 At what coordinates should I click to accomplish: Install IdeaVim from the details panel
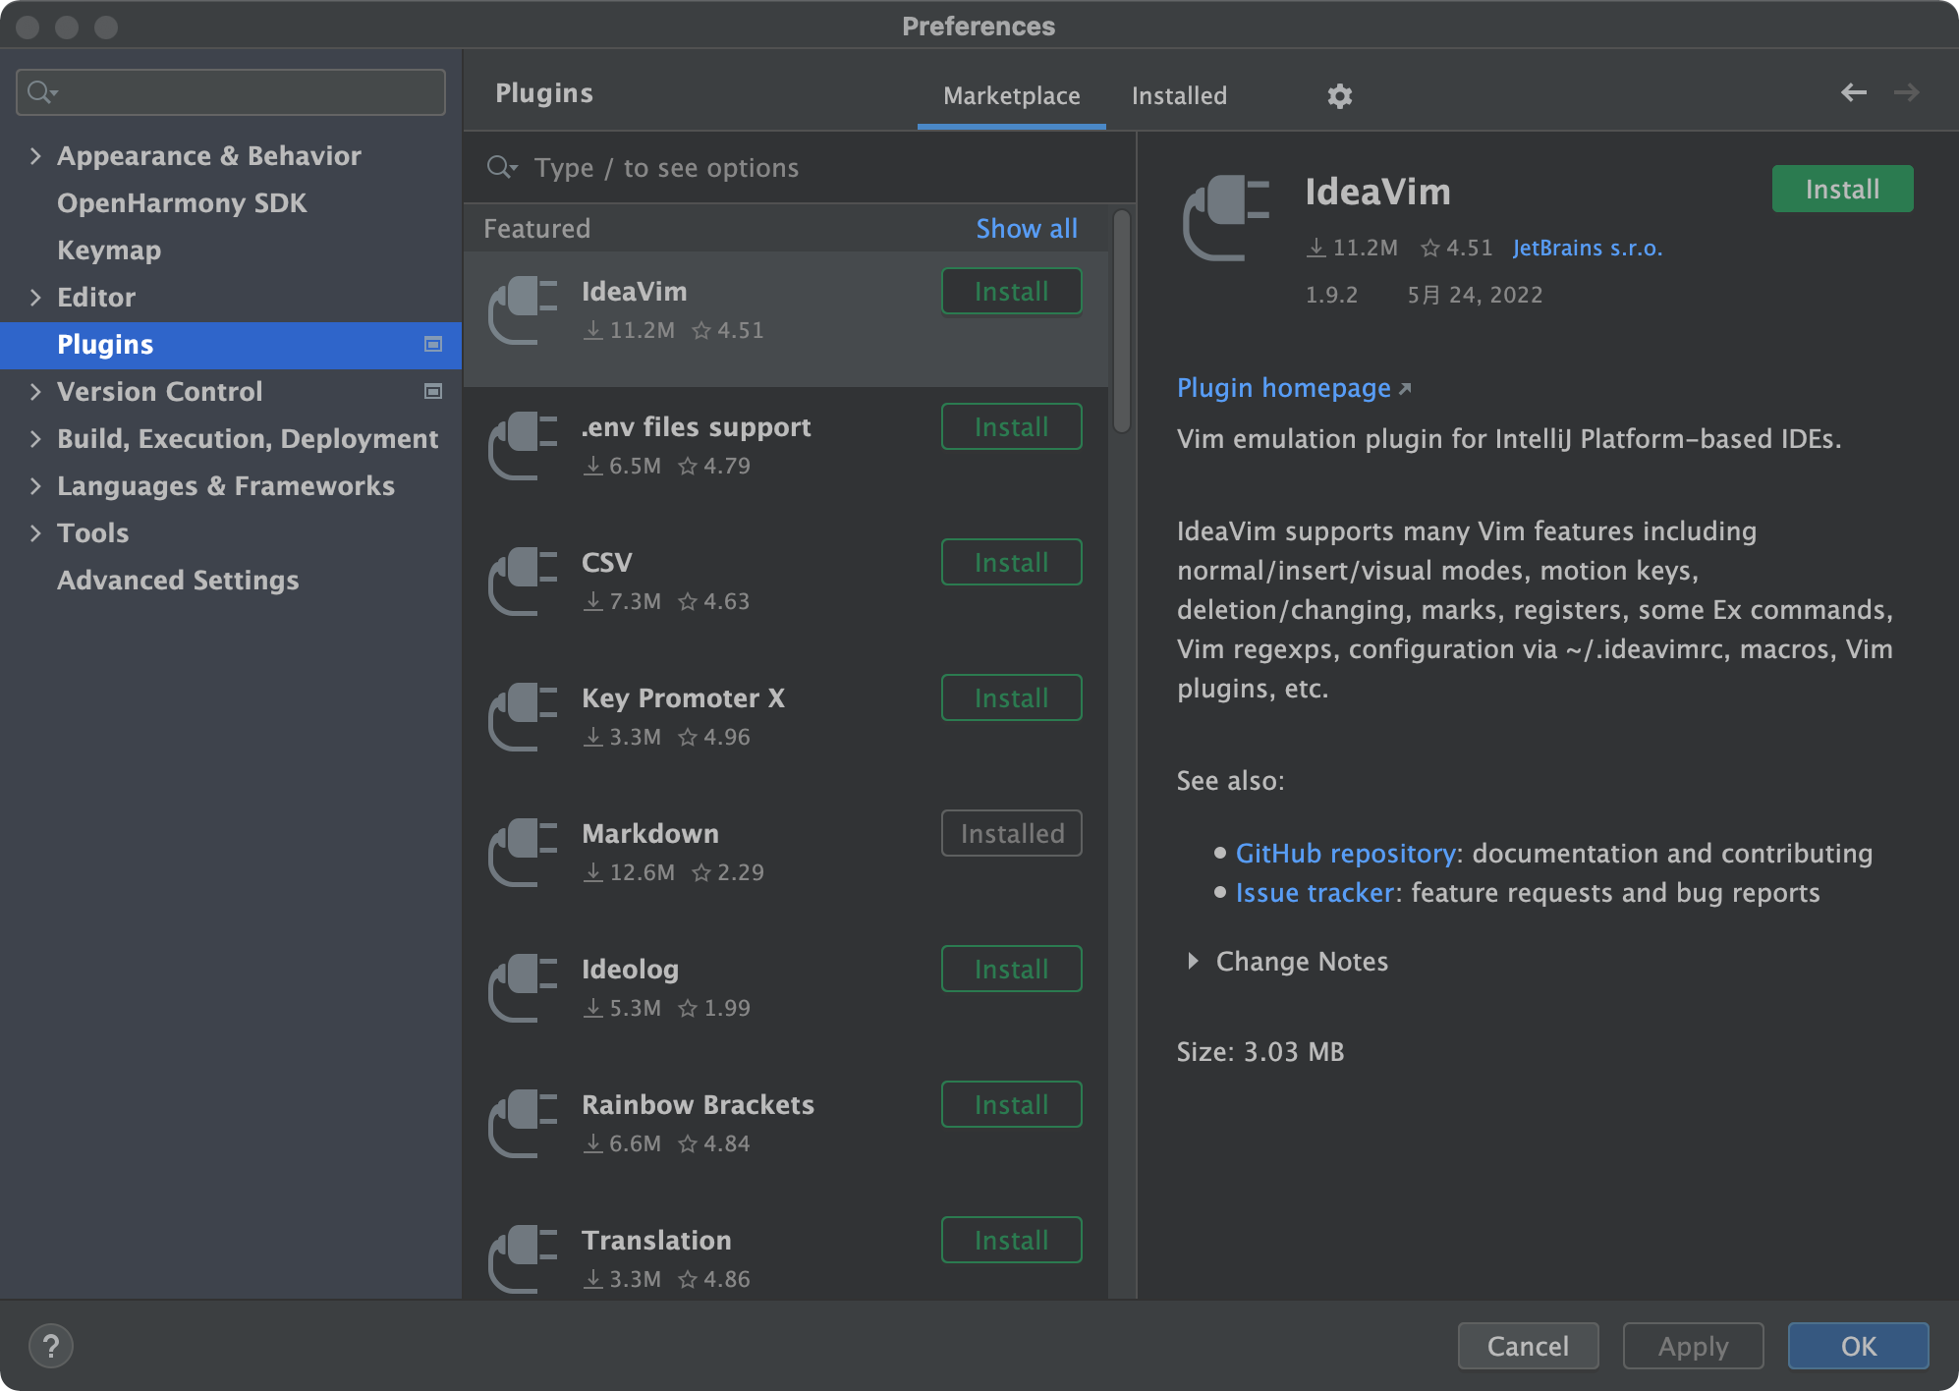1842,189
